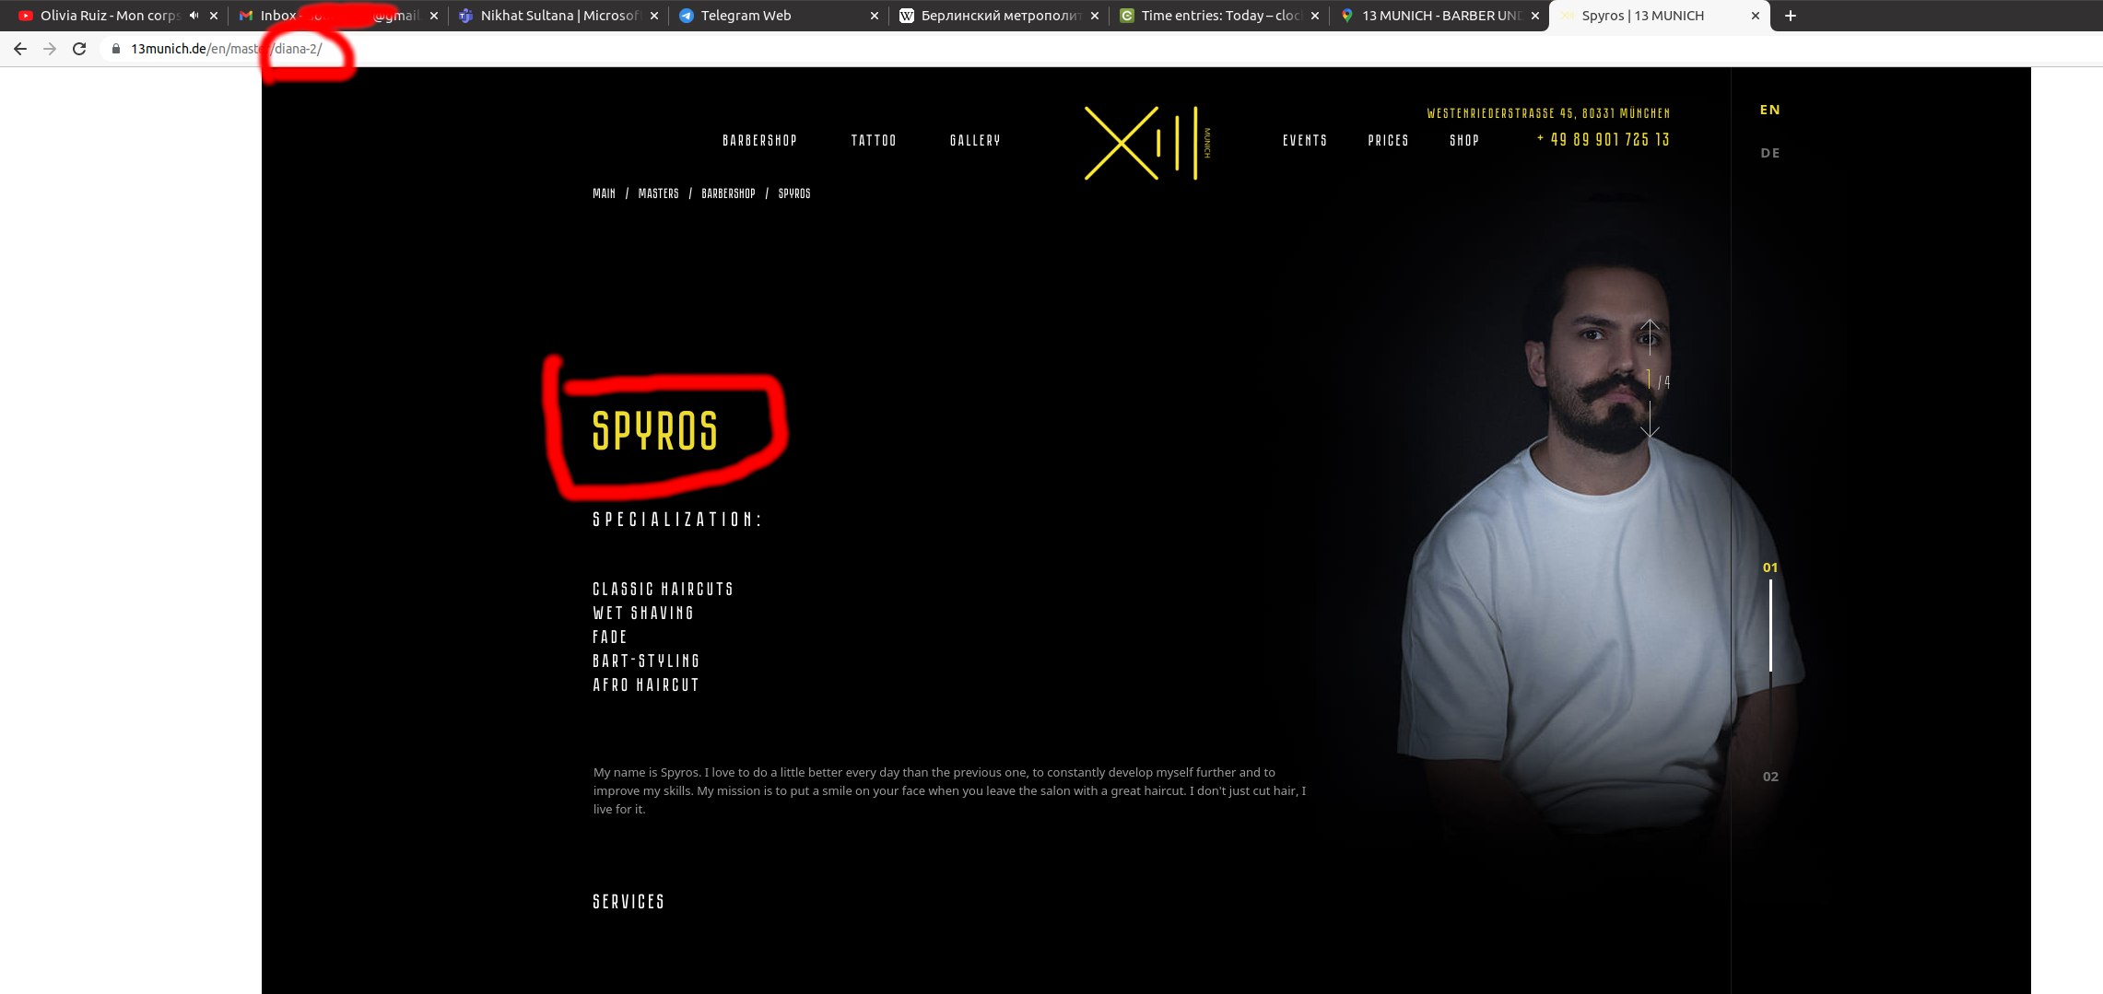Viewport: 2103px width, 994px height.
Task: Click the browser back arrow
Action: tap(20, 49)
